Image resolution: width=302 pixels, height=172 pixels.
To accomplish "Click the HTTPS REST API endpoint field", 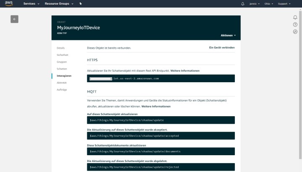I will [x=161, y=78].
